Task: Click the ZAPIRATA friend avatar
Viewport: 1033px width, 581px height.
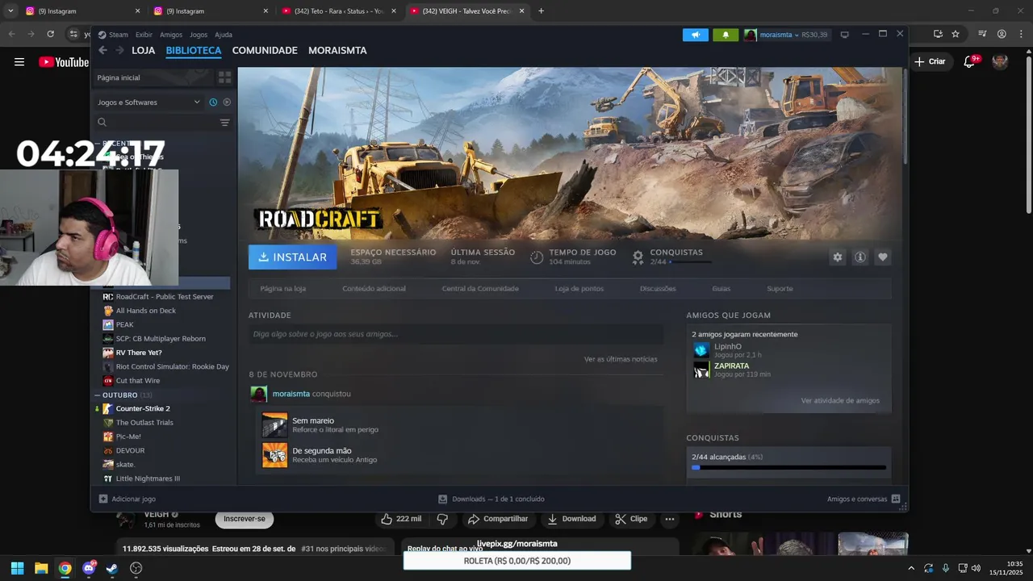Action: [x=701, y=370]
